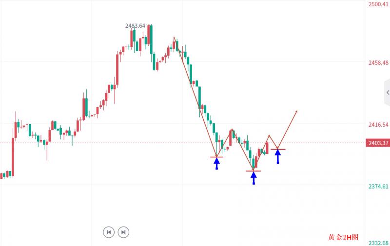The height and width of the screenshot is (246, 390).
Task: Click the skip-to-previous playback button
Action: point(109,232)
